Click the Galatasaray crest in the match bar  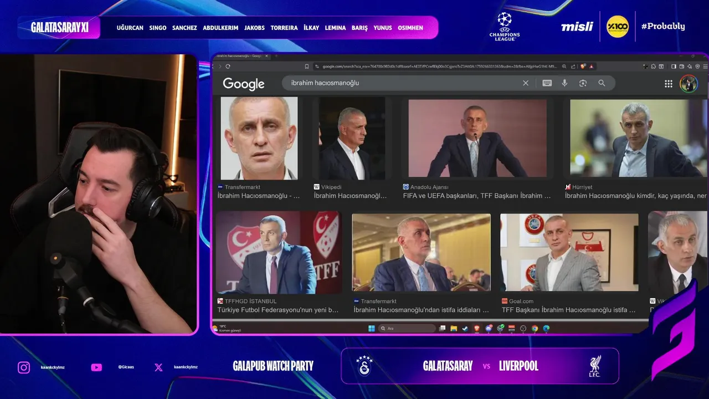[364, 366]
